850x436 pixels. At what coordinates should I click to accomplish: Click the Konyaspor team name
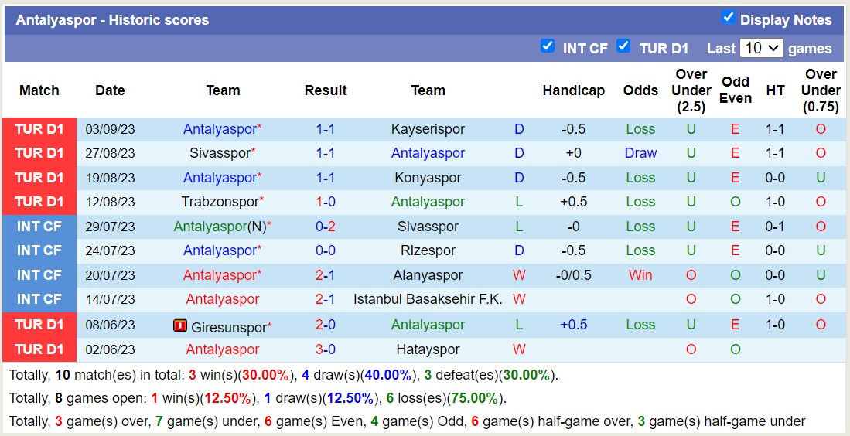[428, 178]
